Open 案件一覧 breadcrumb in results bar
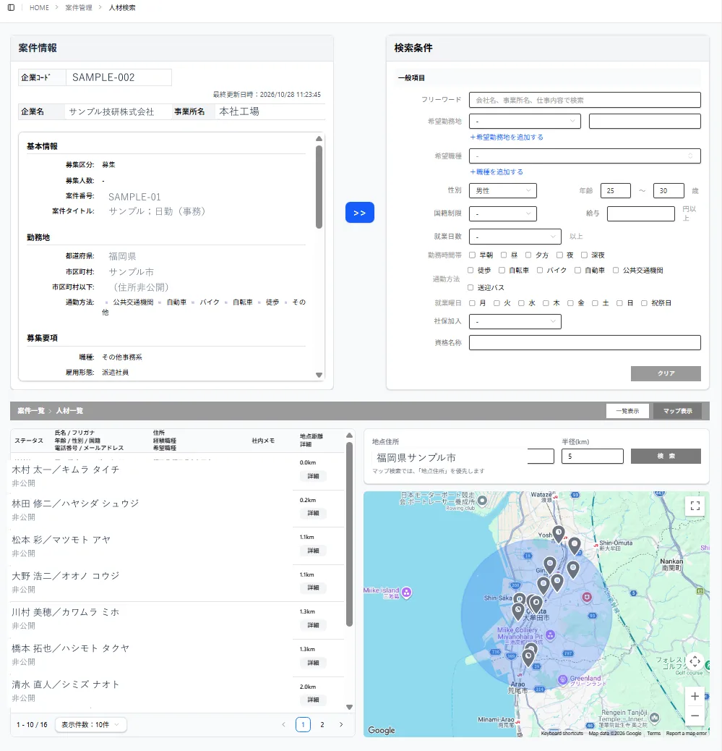 coord(31,411)
